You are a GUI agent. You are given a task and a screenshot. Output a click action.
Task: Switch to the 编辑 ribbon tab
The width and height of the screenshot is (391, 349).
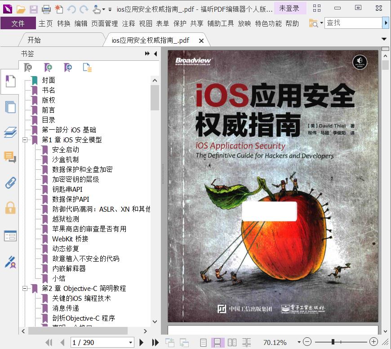pos(81,23)
